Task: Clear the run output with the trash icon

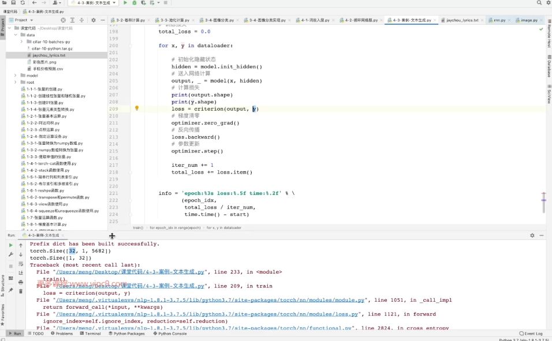Action: (x=21, y=291)
